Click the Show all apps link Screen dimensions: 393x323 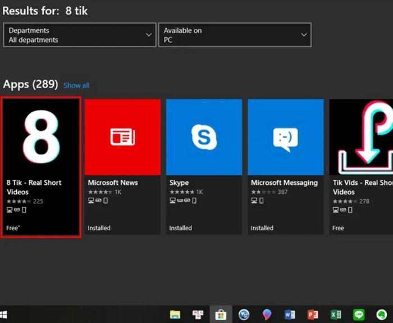[x=76, y=85]
